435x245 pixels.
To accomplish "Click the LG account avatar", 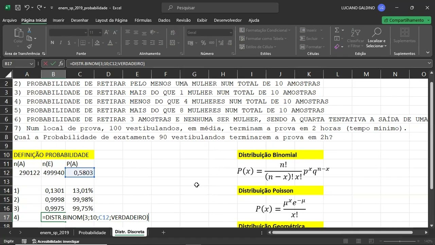I will coord(381,7).
